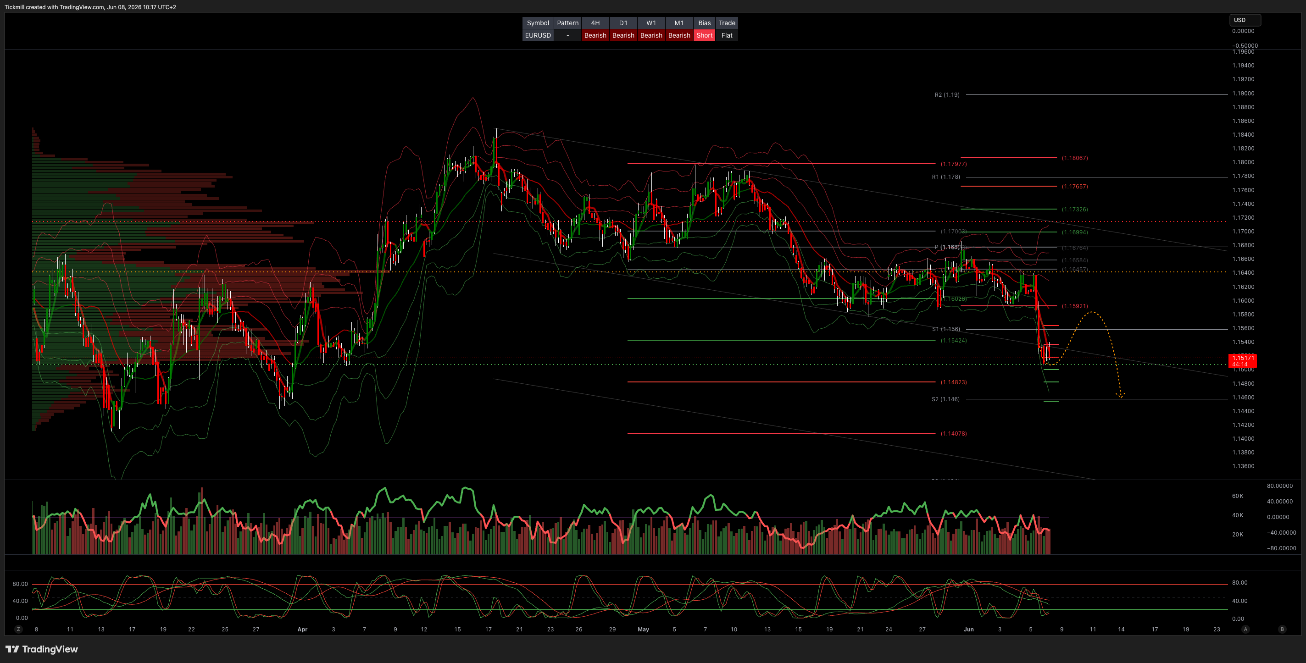
Task: Click the Bearish cell under W1
Action: click(651, 35)
